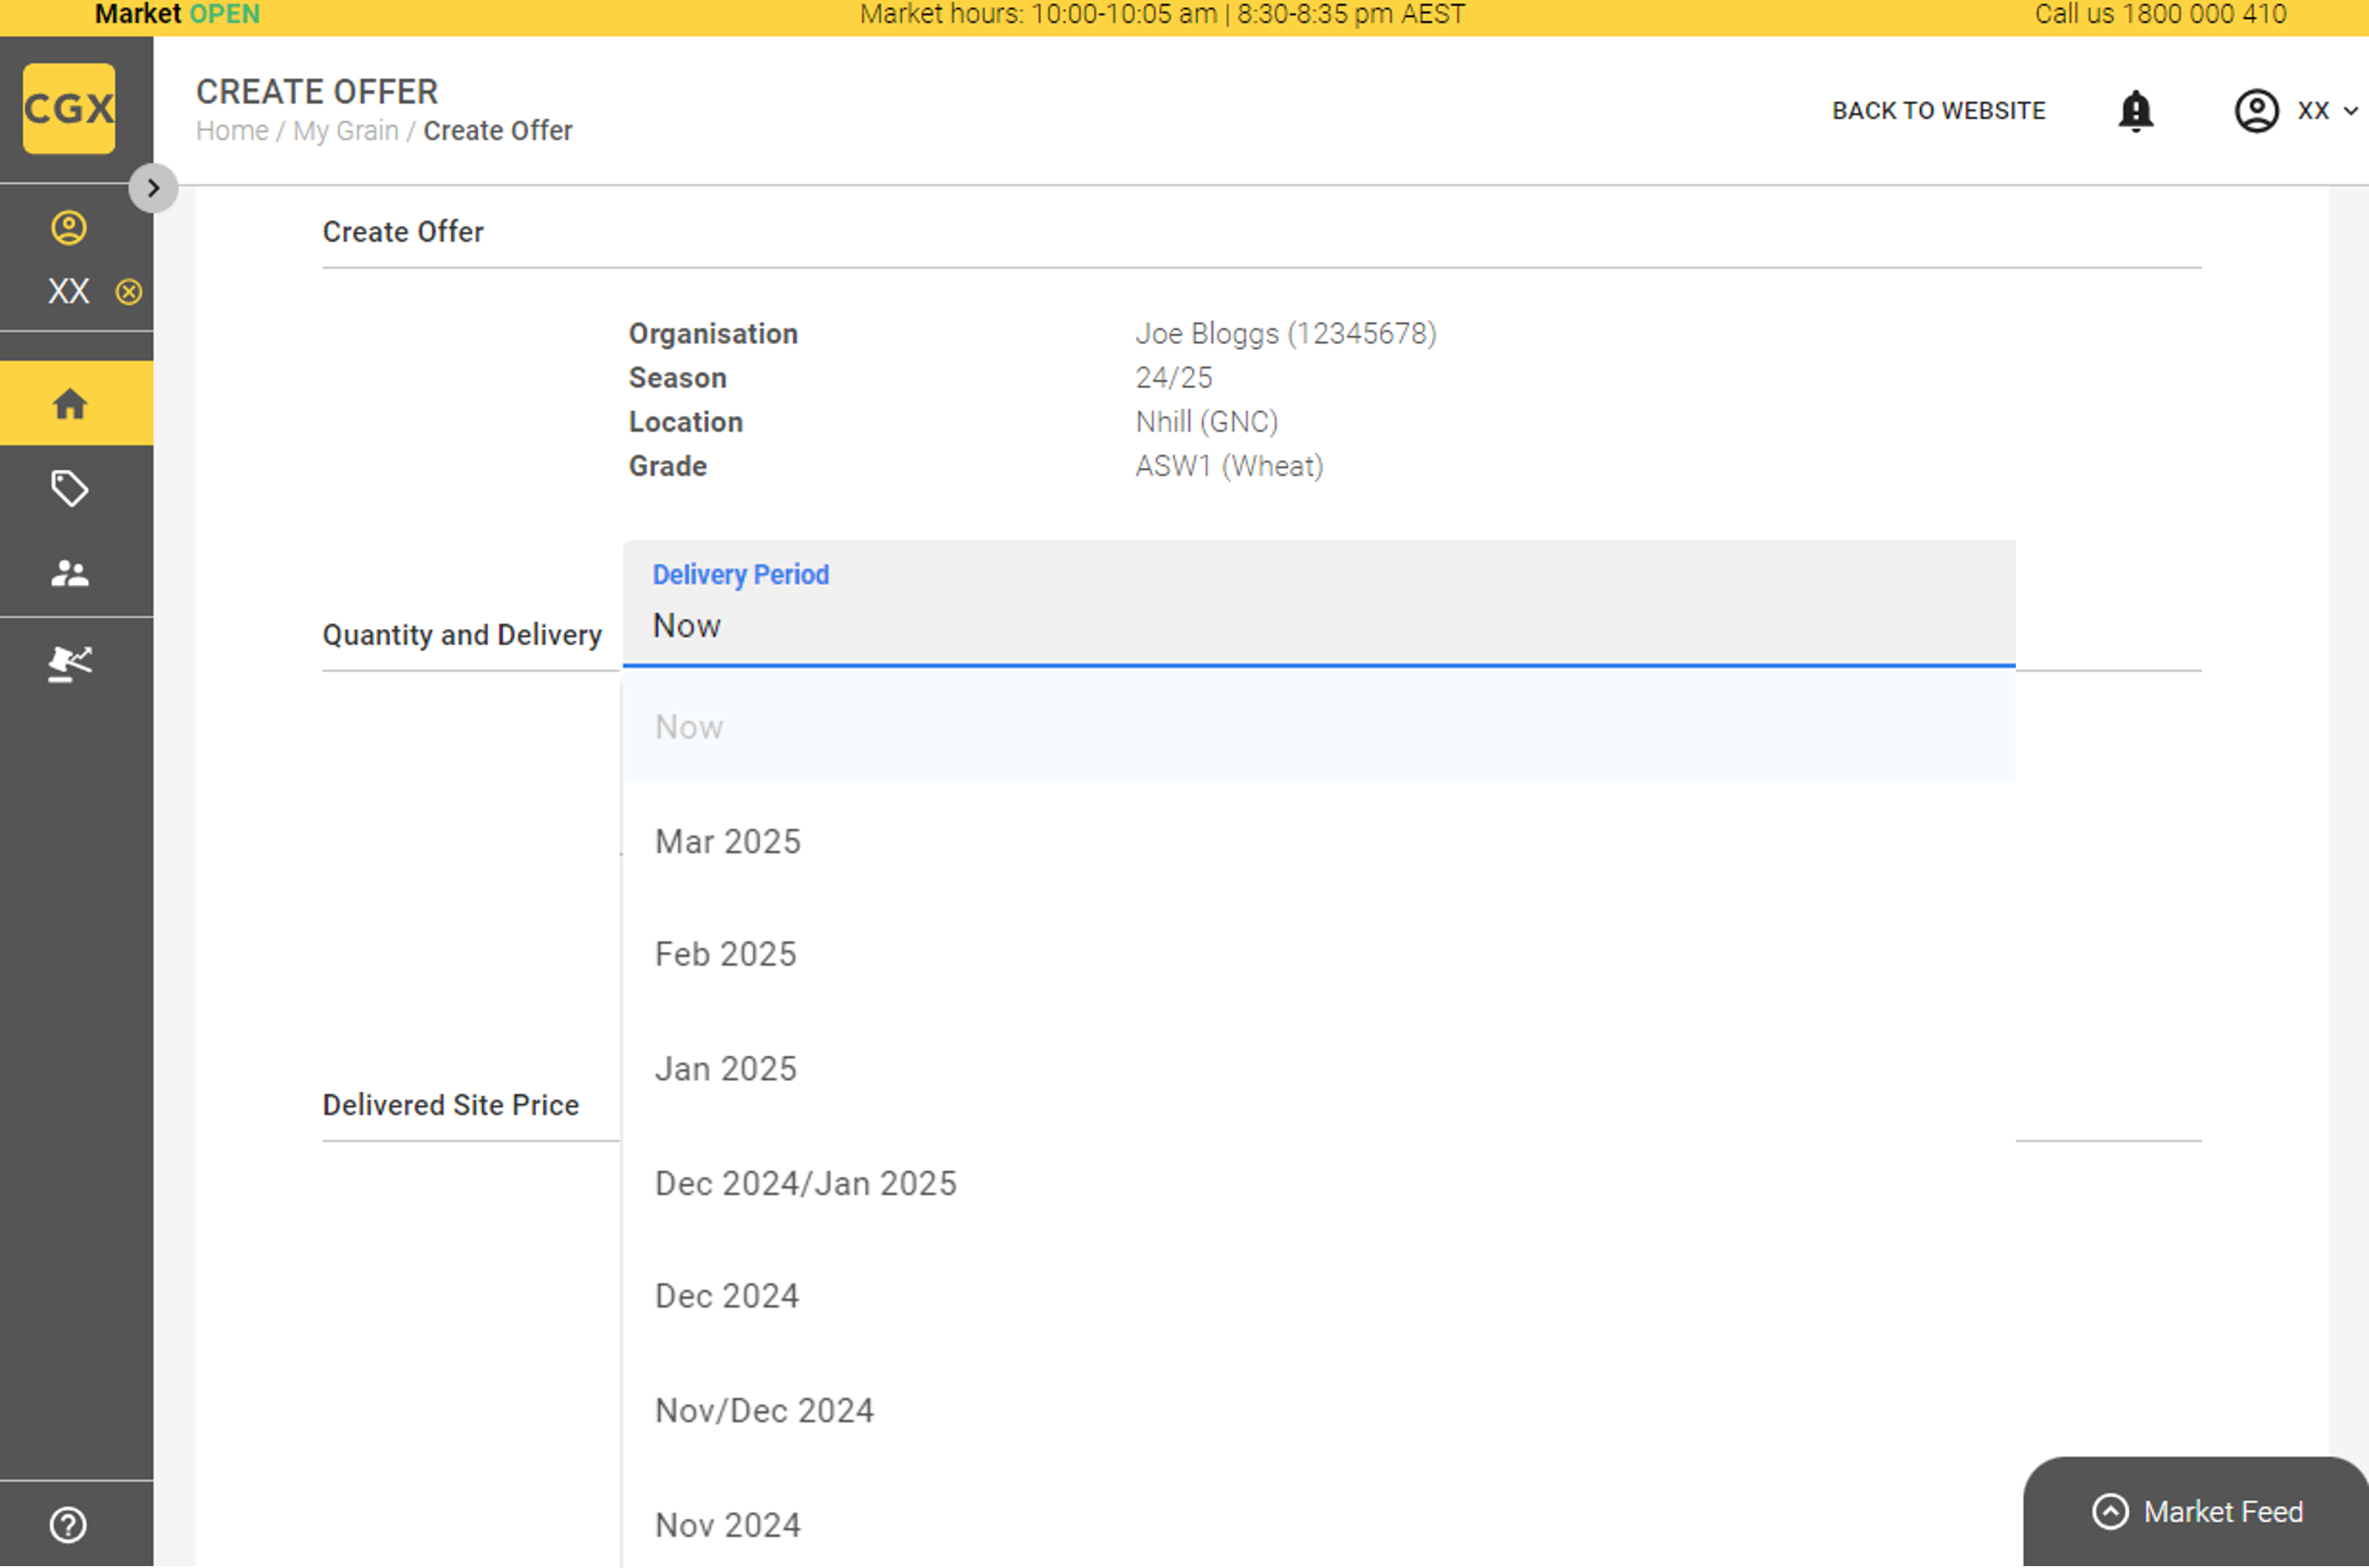This screenshot has height=1568, width=2369.
Task: Open the price tag icon in sidebar
Action: (69, 489)
